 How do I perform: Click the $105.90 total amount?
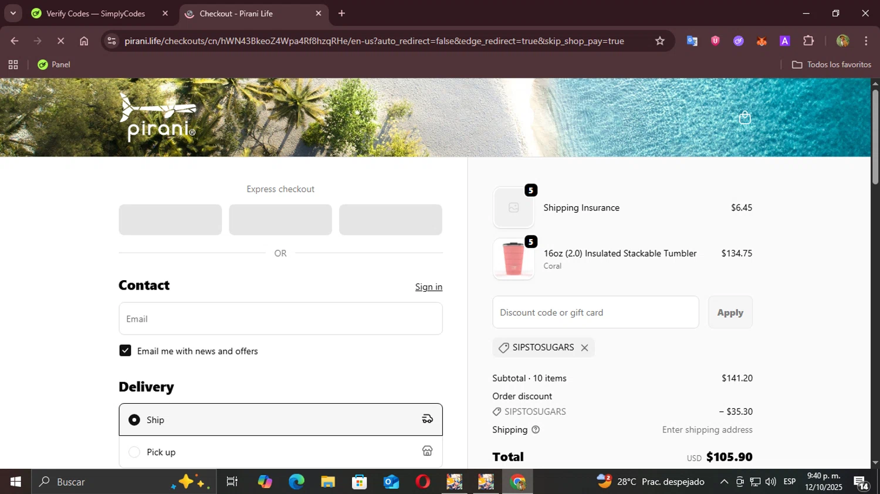(x=729, y=457)
